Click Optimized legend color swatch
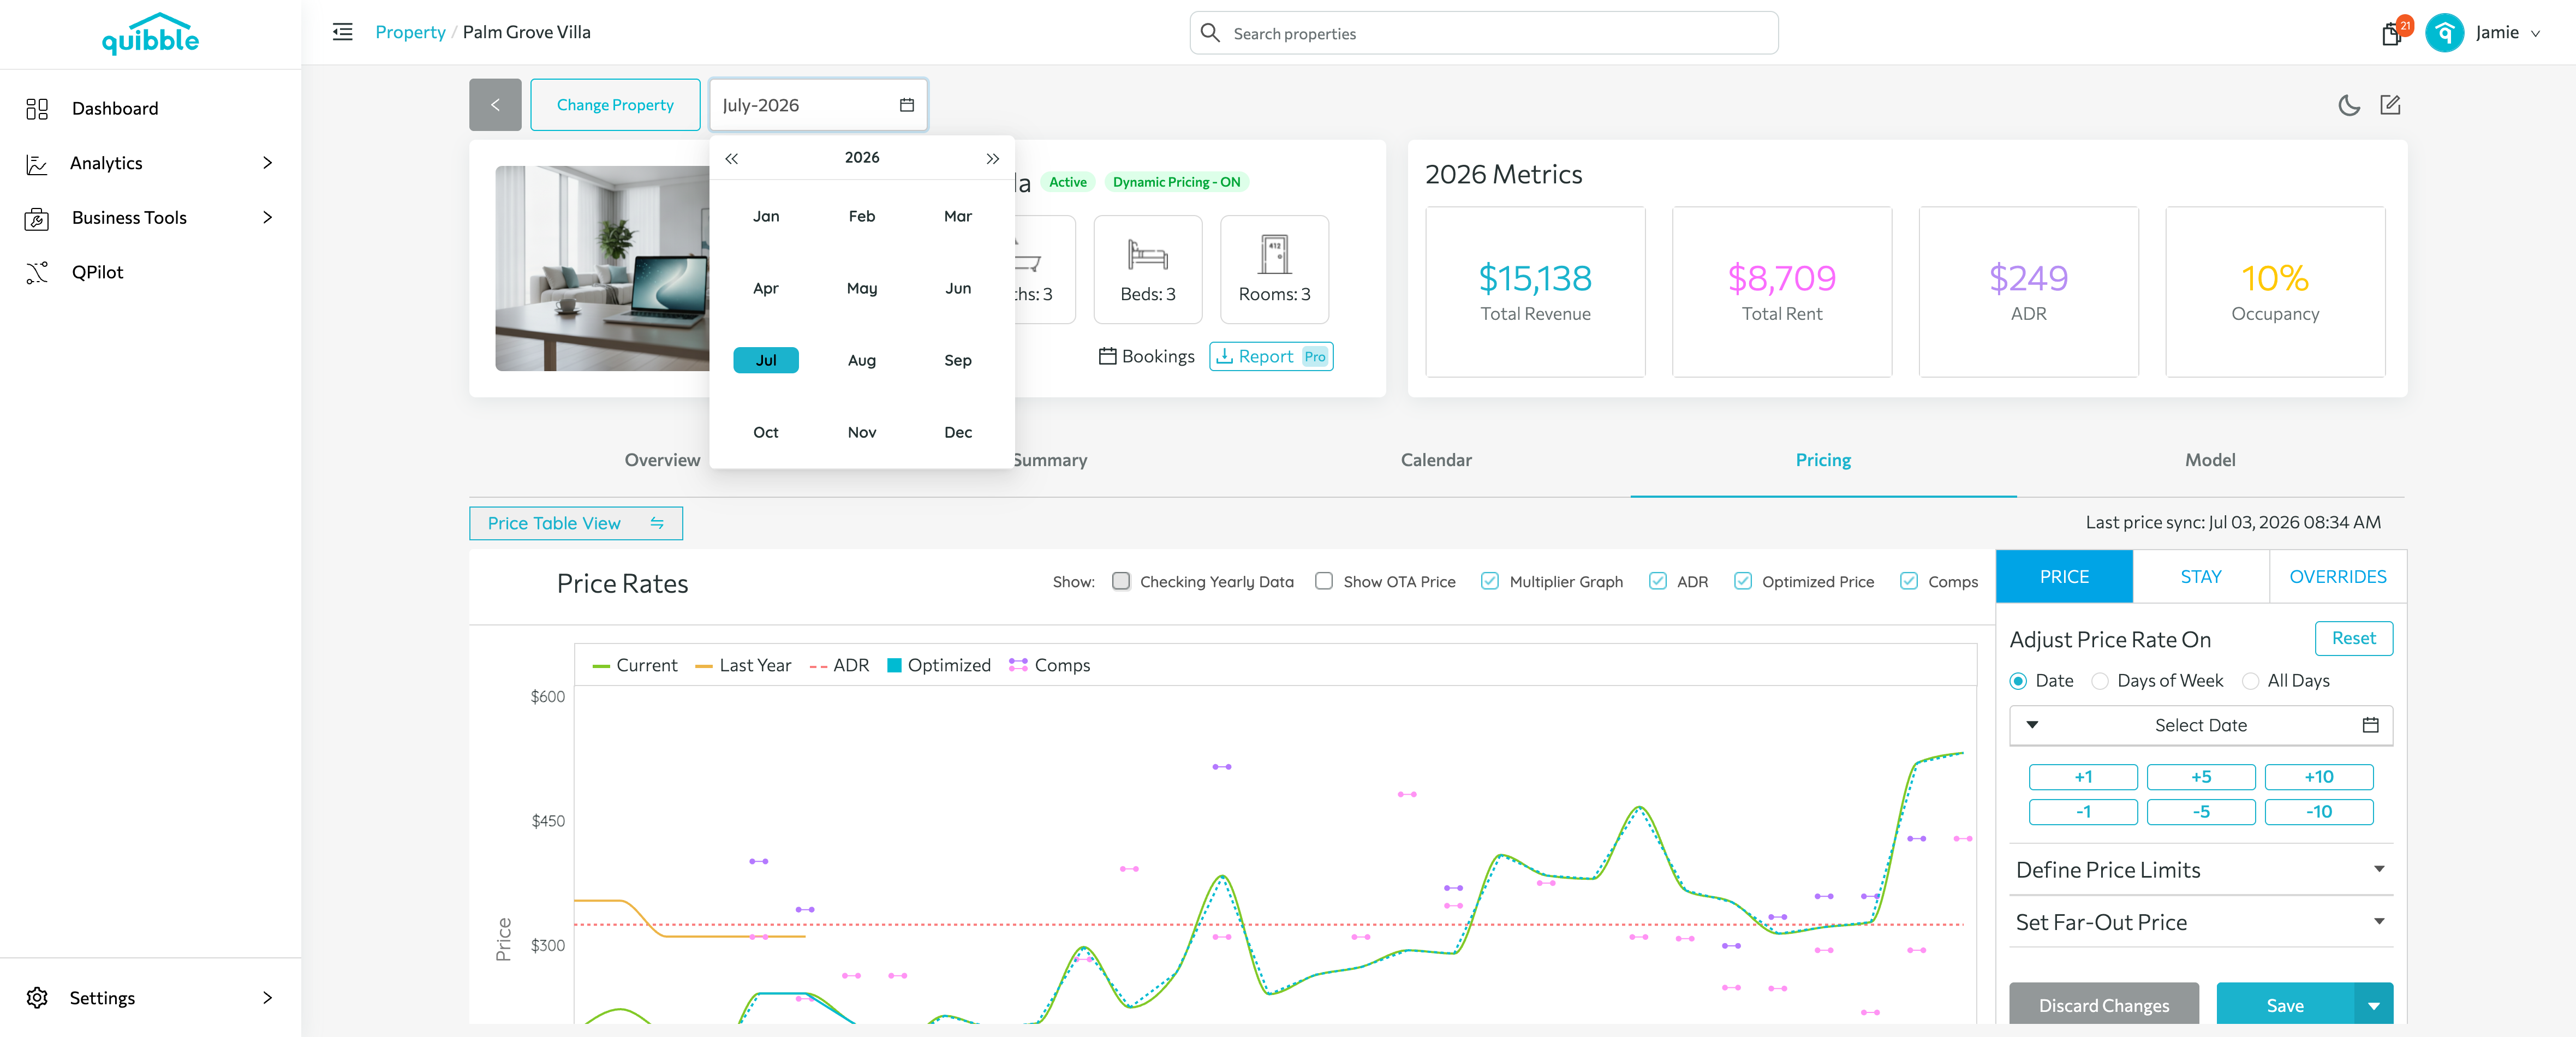This screenshot has height=1037, width=2576. click(894, 665)
